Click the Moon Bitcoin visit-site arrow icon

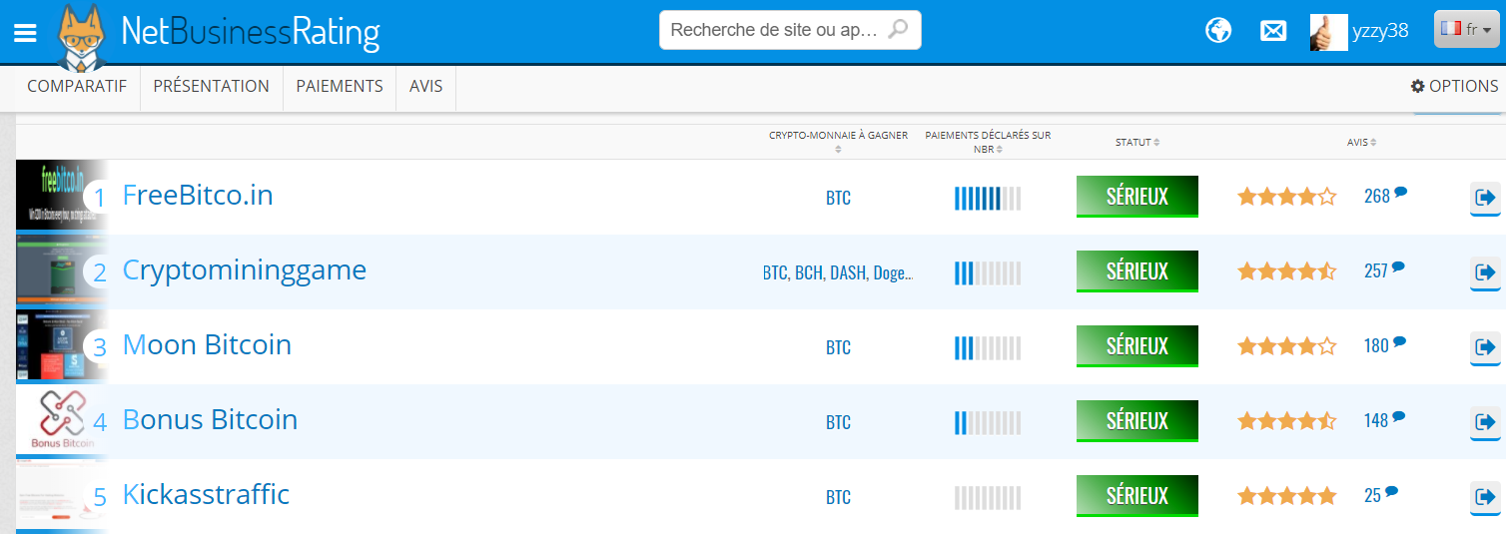point(1485,347)
